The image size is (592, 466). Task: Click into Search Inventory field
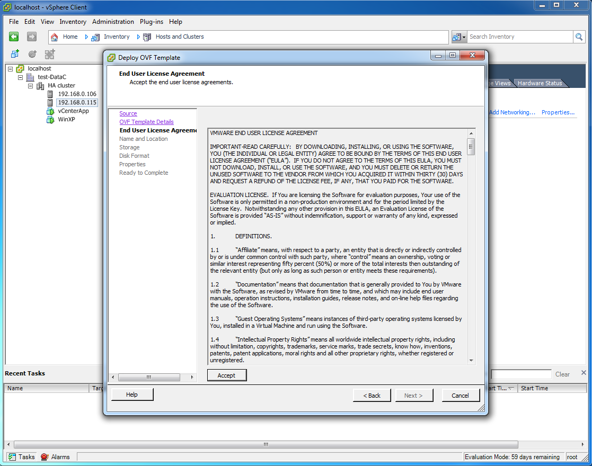click(x=520, y=37)
